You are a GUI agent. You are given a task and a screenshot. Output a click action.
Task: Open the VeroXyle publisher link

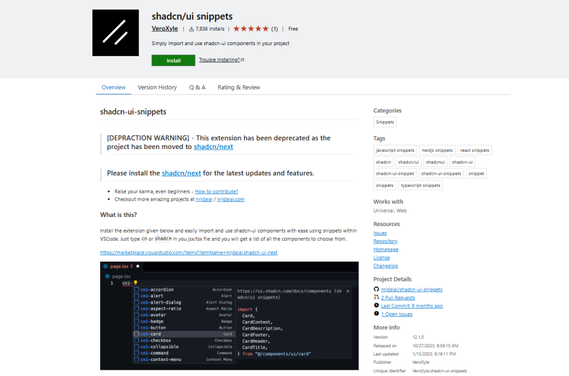point(164,29)
